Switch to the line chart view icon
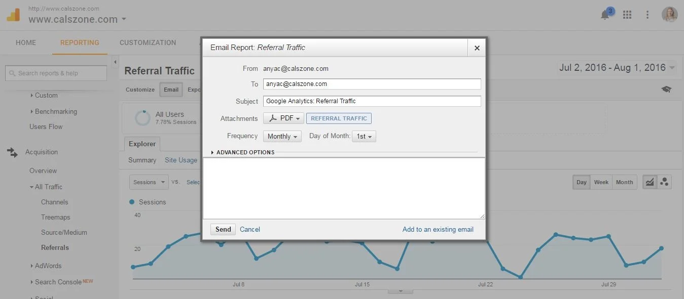The height and width of the screenshot is (299, 684). (650, 182)
